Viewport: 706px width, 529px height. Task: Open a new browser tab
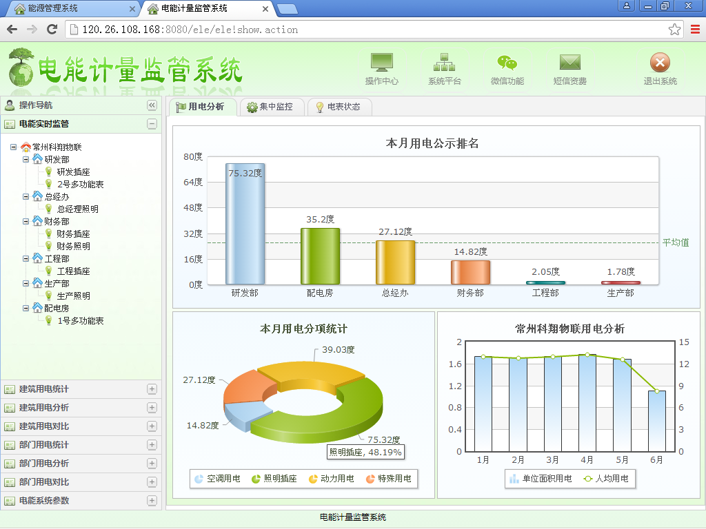click(288, 8)
